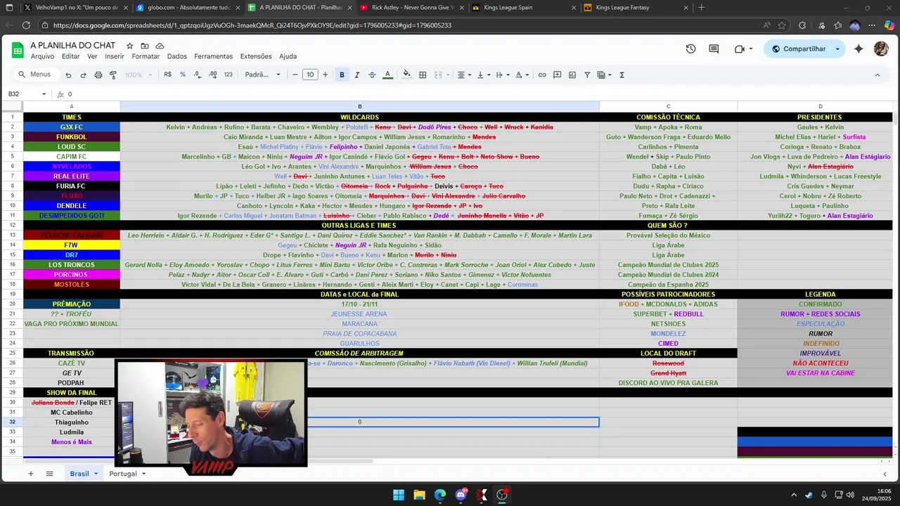The width and height of the screenshot is (900, 506).
Task: Open the vertical align dropdown
Action: click(483, 74)
